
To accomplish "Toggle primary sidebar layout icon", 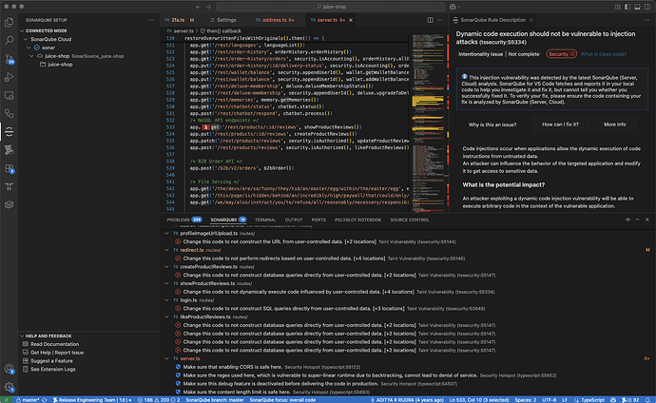I will click(627, 7).
